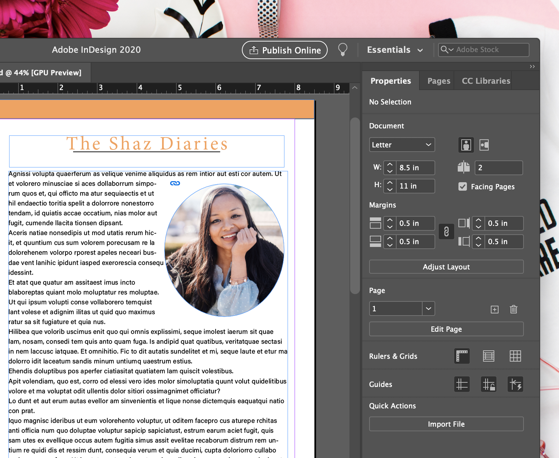The image size is (559, 458).
Task: Click the orange header bar on page
Action: pos(157,109)
